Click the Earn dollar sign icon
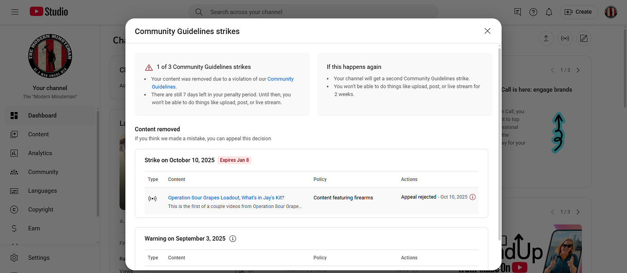The height and width of the screenshot is (273, 627). tap(14, 228)
